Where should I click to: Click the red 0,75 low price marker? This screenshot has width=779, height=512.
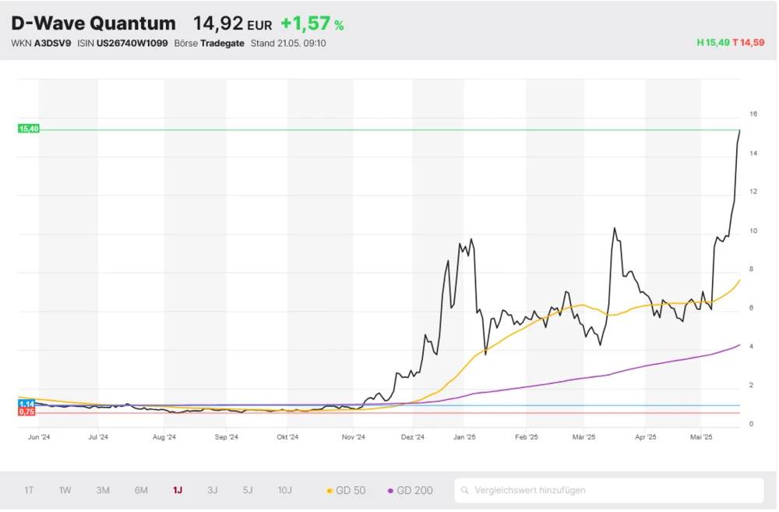coord(26,411)
